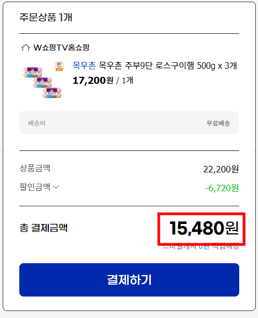
Task: Click the 22,200원 product amount
Action: (221, 169)
